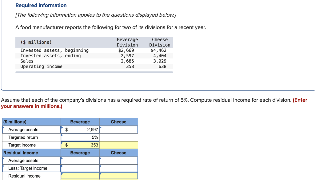This screenshot has height=184, width=315.
Task: Click the Cheese target income yellow cell
Action: coord(119,145)
